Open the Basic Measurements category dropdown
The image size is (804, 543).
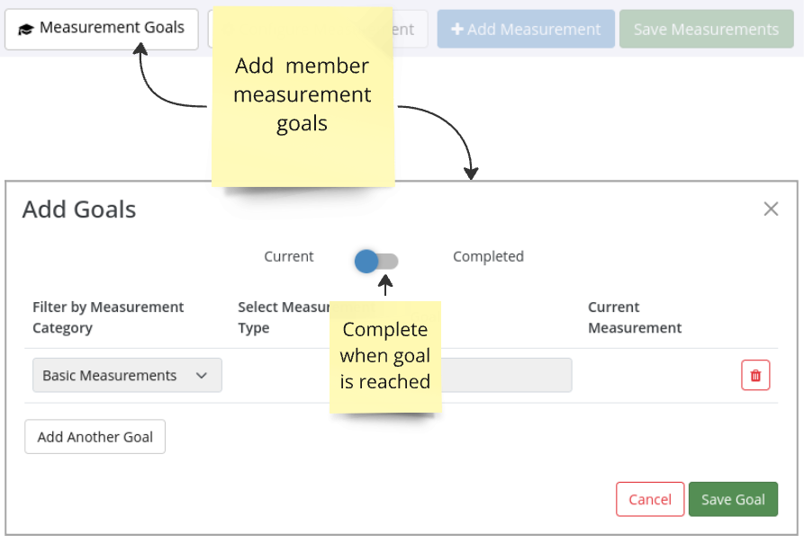pos(127,375)
